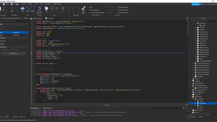Click ServerScriptService icon in Explorer

193,90
